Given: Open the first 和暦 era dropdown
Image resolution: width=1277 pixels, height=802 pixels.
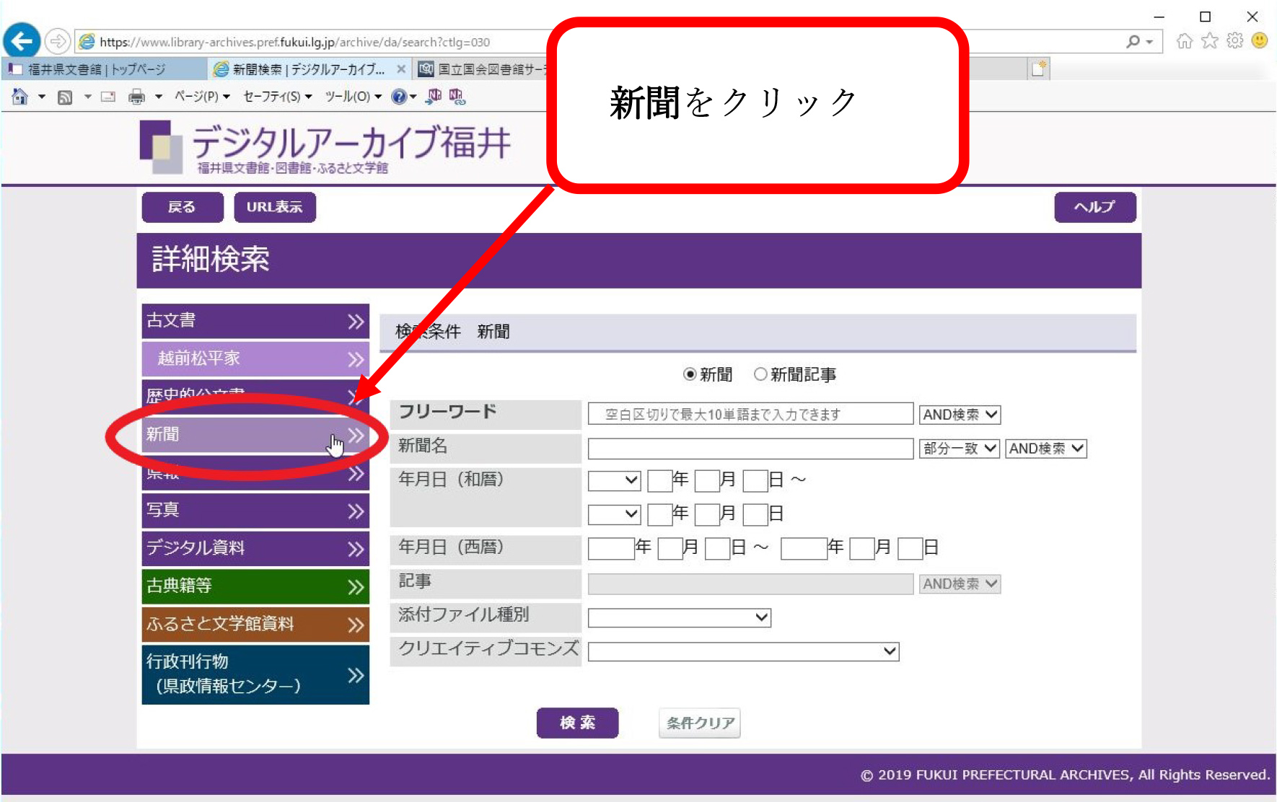Looking at the screenshot, I should [x=615, y=480].
